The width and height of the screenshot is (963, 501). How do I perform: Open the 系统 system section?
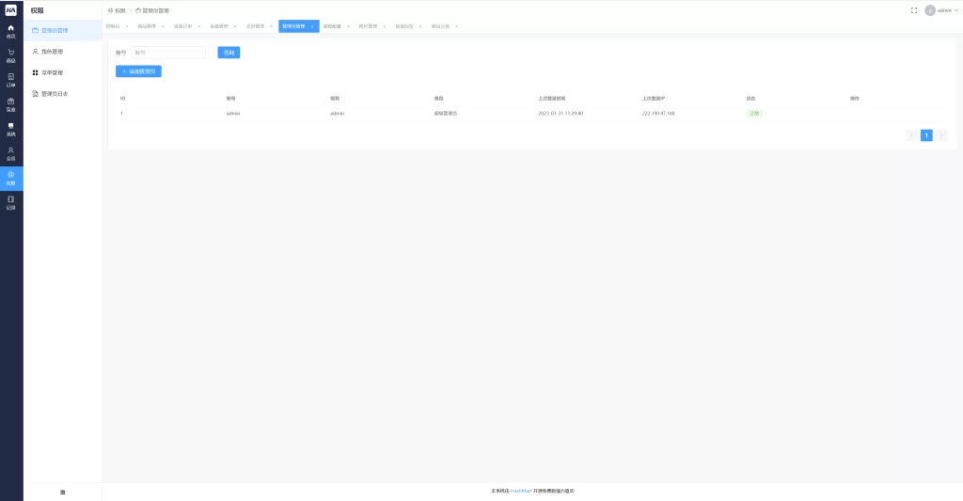coord(11,130)
